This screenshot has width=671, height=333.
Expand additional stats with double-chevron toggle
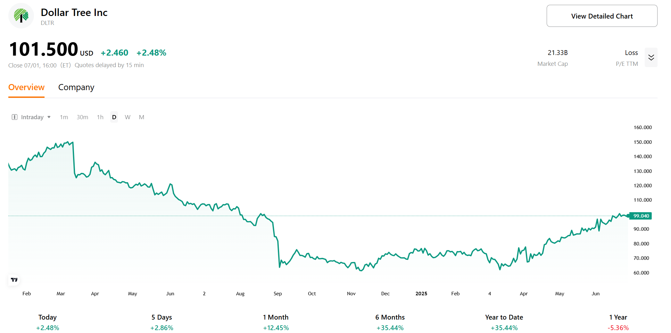click(x=651, y=58)
